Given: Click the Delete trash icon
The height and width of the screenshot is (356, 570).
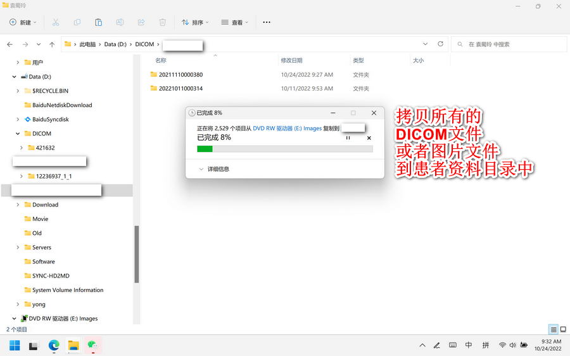Looking at the screenshot, I should coord(163,22).
